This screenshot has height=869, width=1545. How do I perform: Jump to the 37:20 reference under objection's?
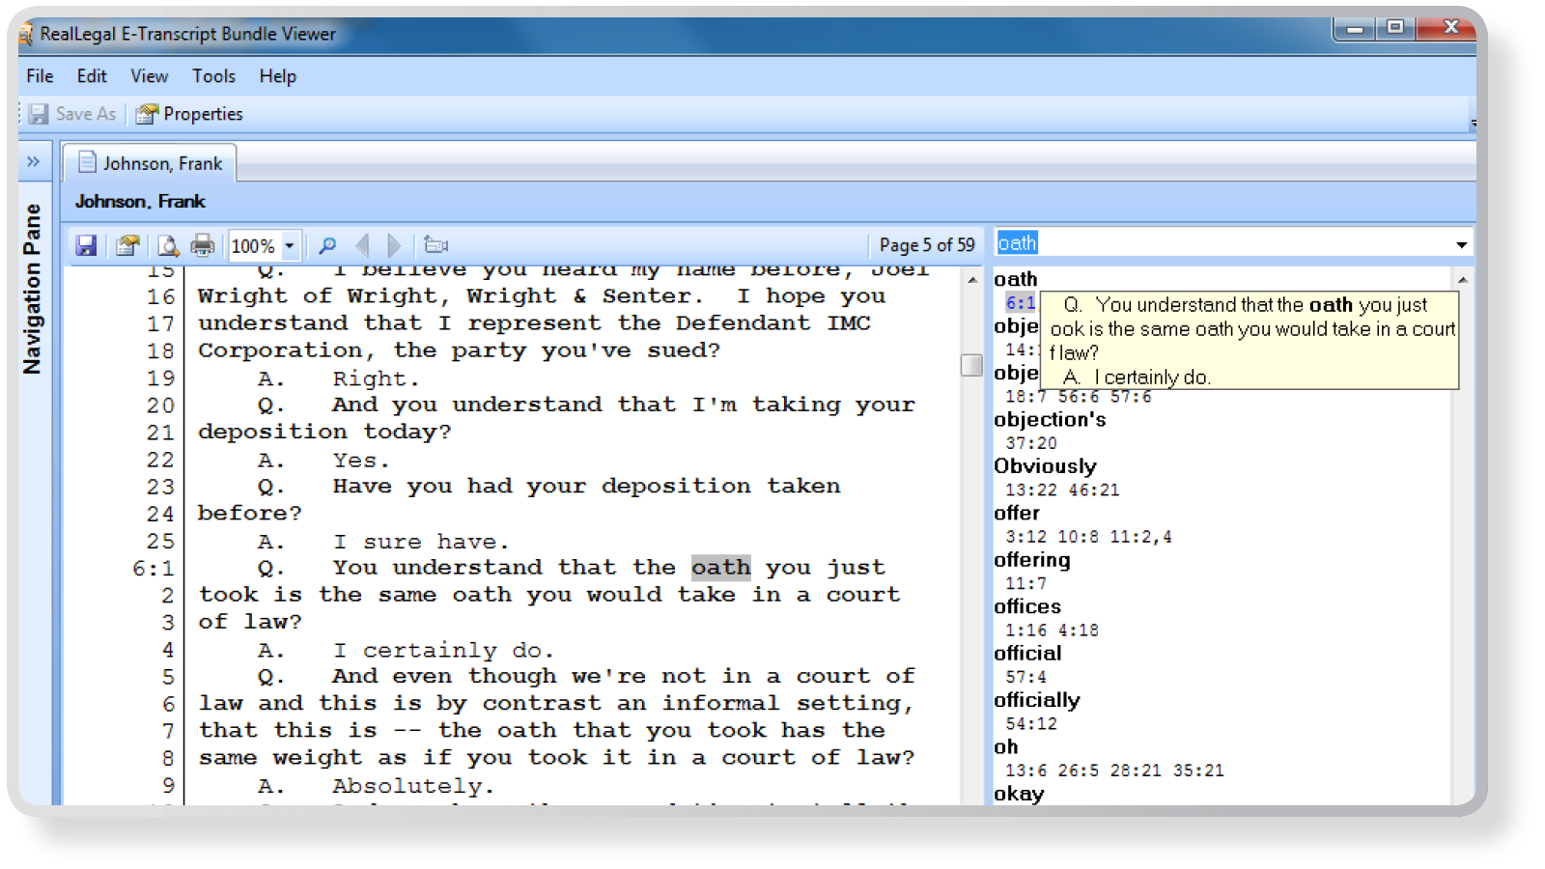click(1031, 443)
